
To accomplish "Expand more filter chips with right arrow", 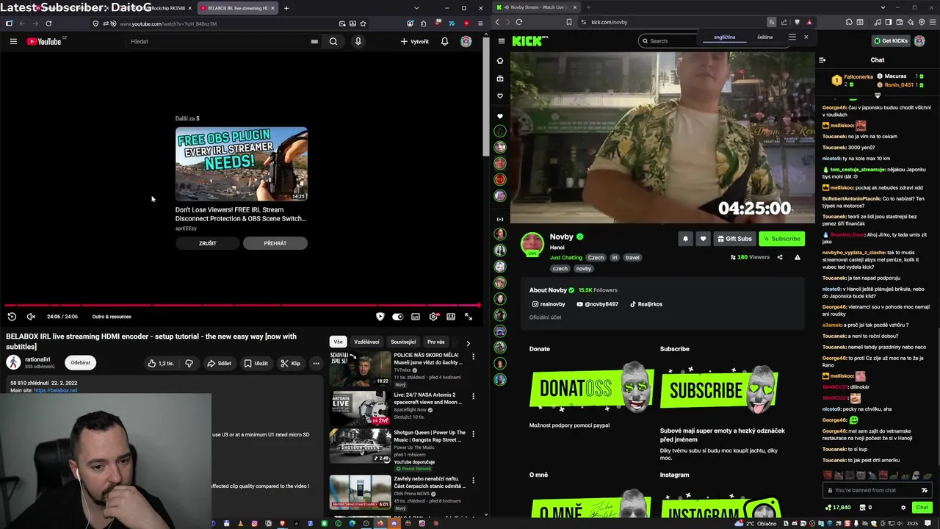I will point(468,342).
